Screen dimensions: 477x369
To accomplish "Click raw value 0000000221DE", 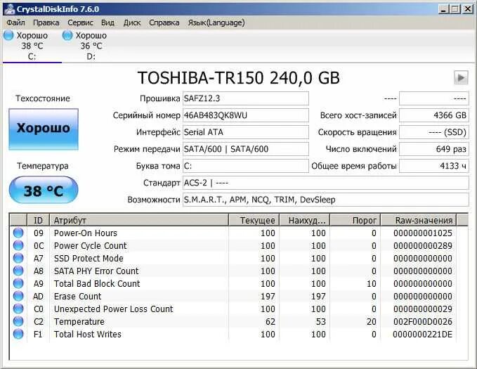I will (422, 335).
